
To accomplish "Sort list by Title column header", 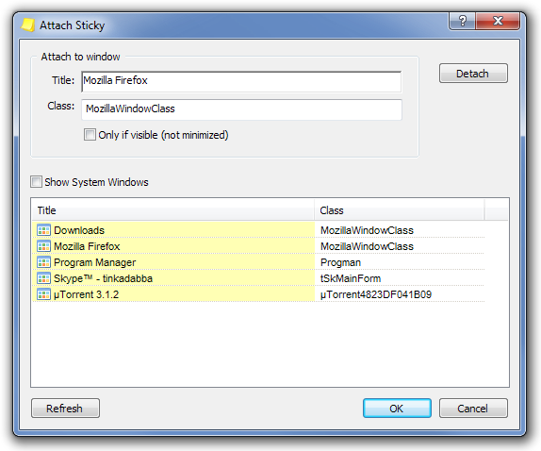I will [x=173, y=210].
